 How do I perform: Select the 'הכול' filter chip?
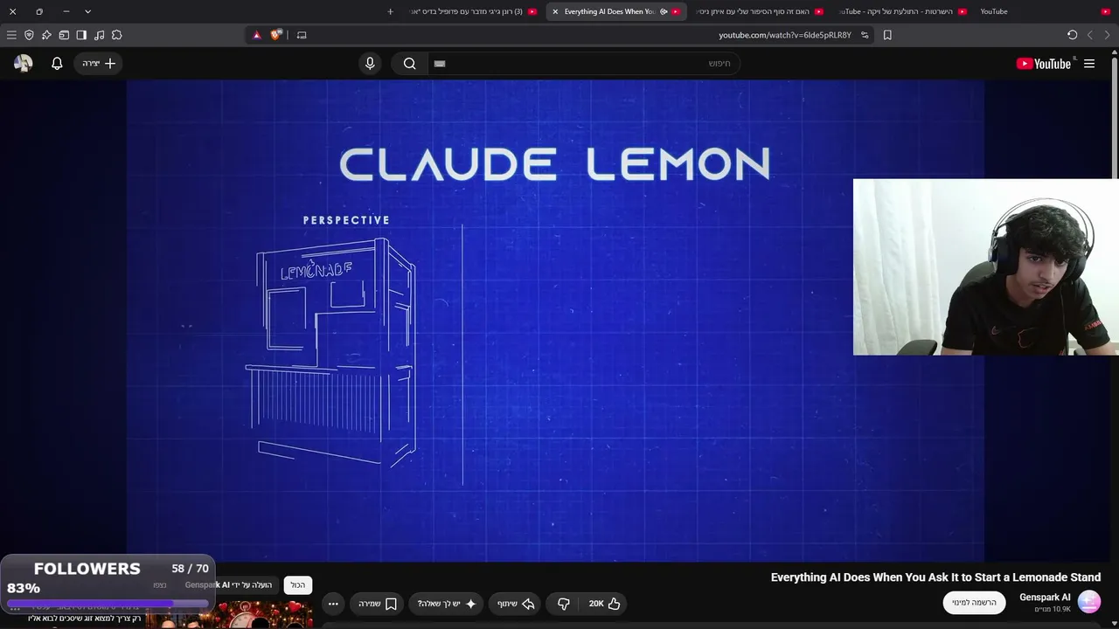click(x=298, y=585)
